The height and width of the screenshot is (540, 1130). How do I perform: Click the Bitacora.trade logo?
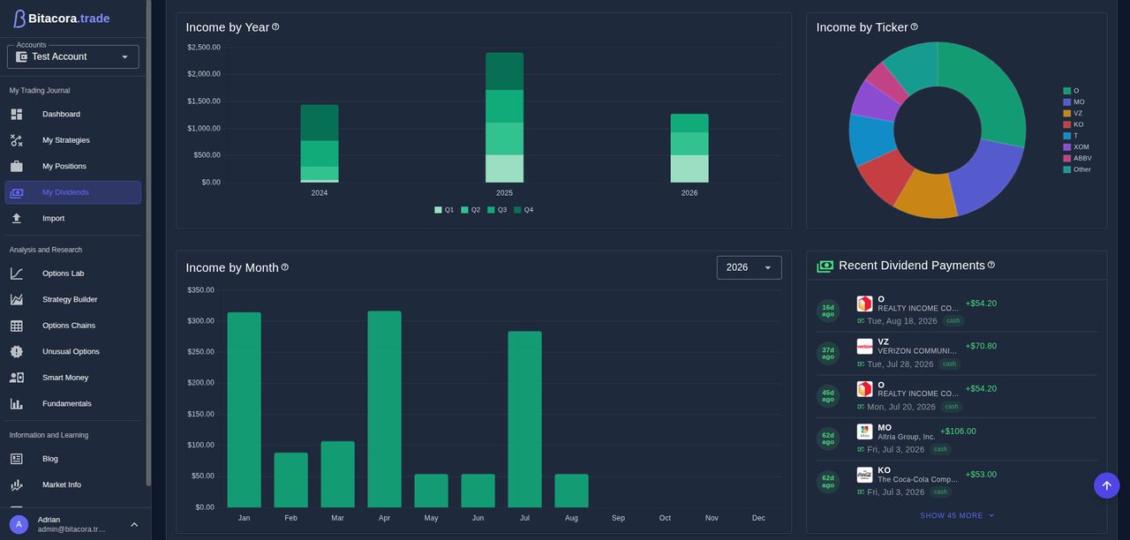click(x=61, y=19)
